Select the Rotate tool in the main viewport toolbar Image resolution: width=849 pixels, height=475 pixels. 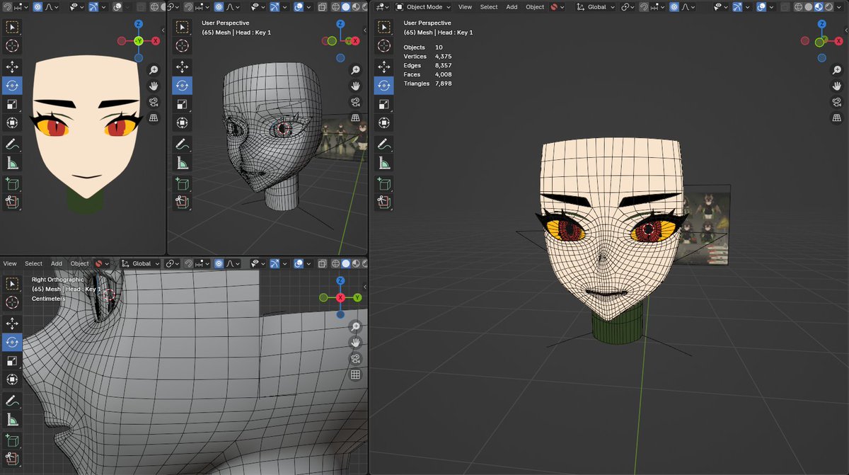383,84
